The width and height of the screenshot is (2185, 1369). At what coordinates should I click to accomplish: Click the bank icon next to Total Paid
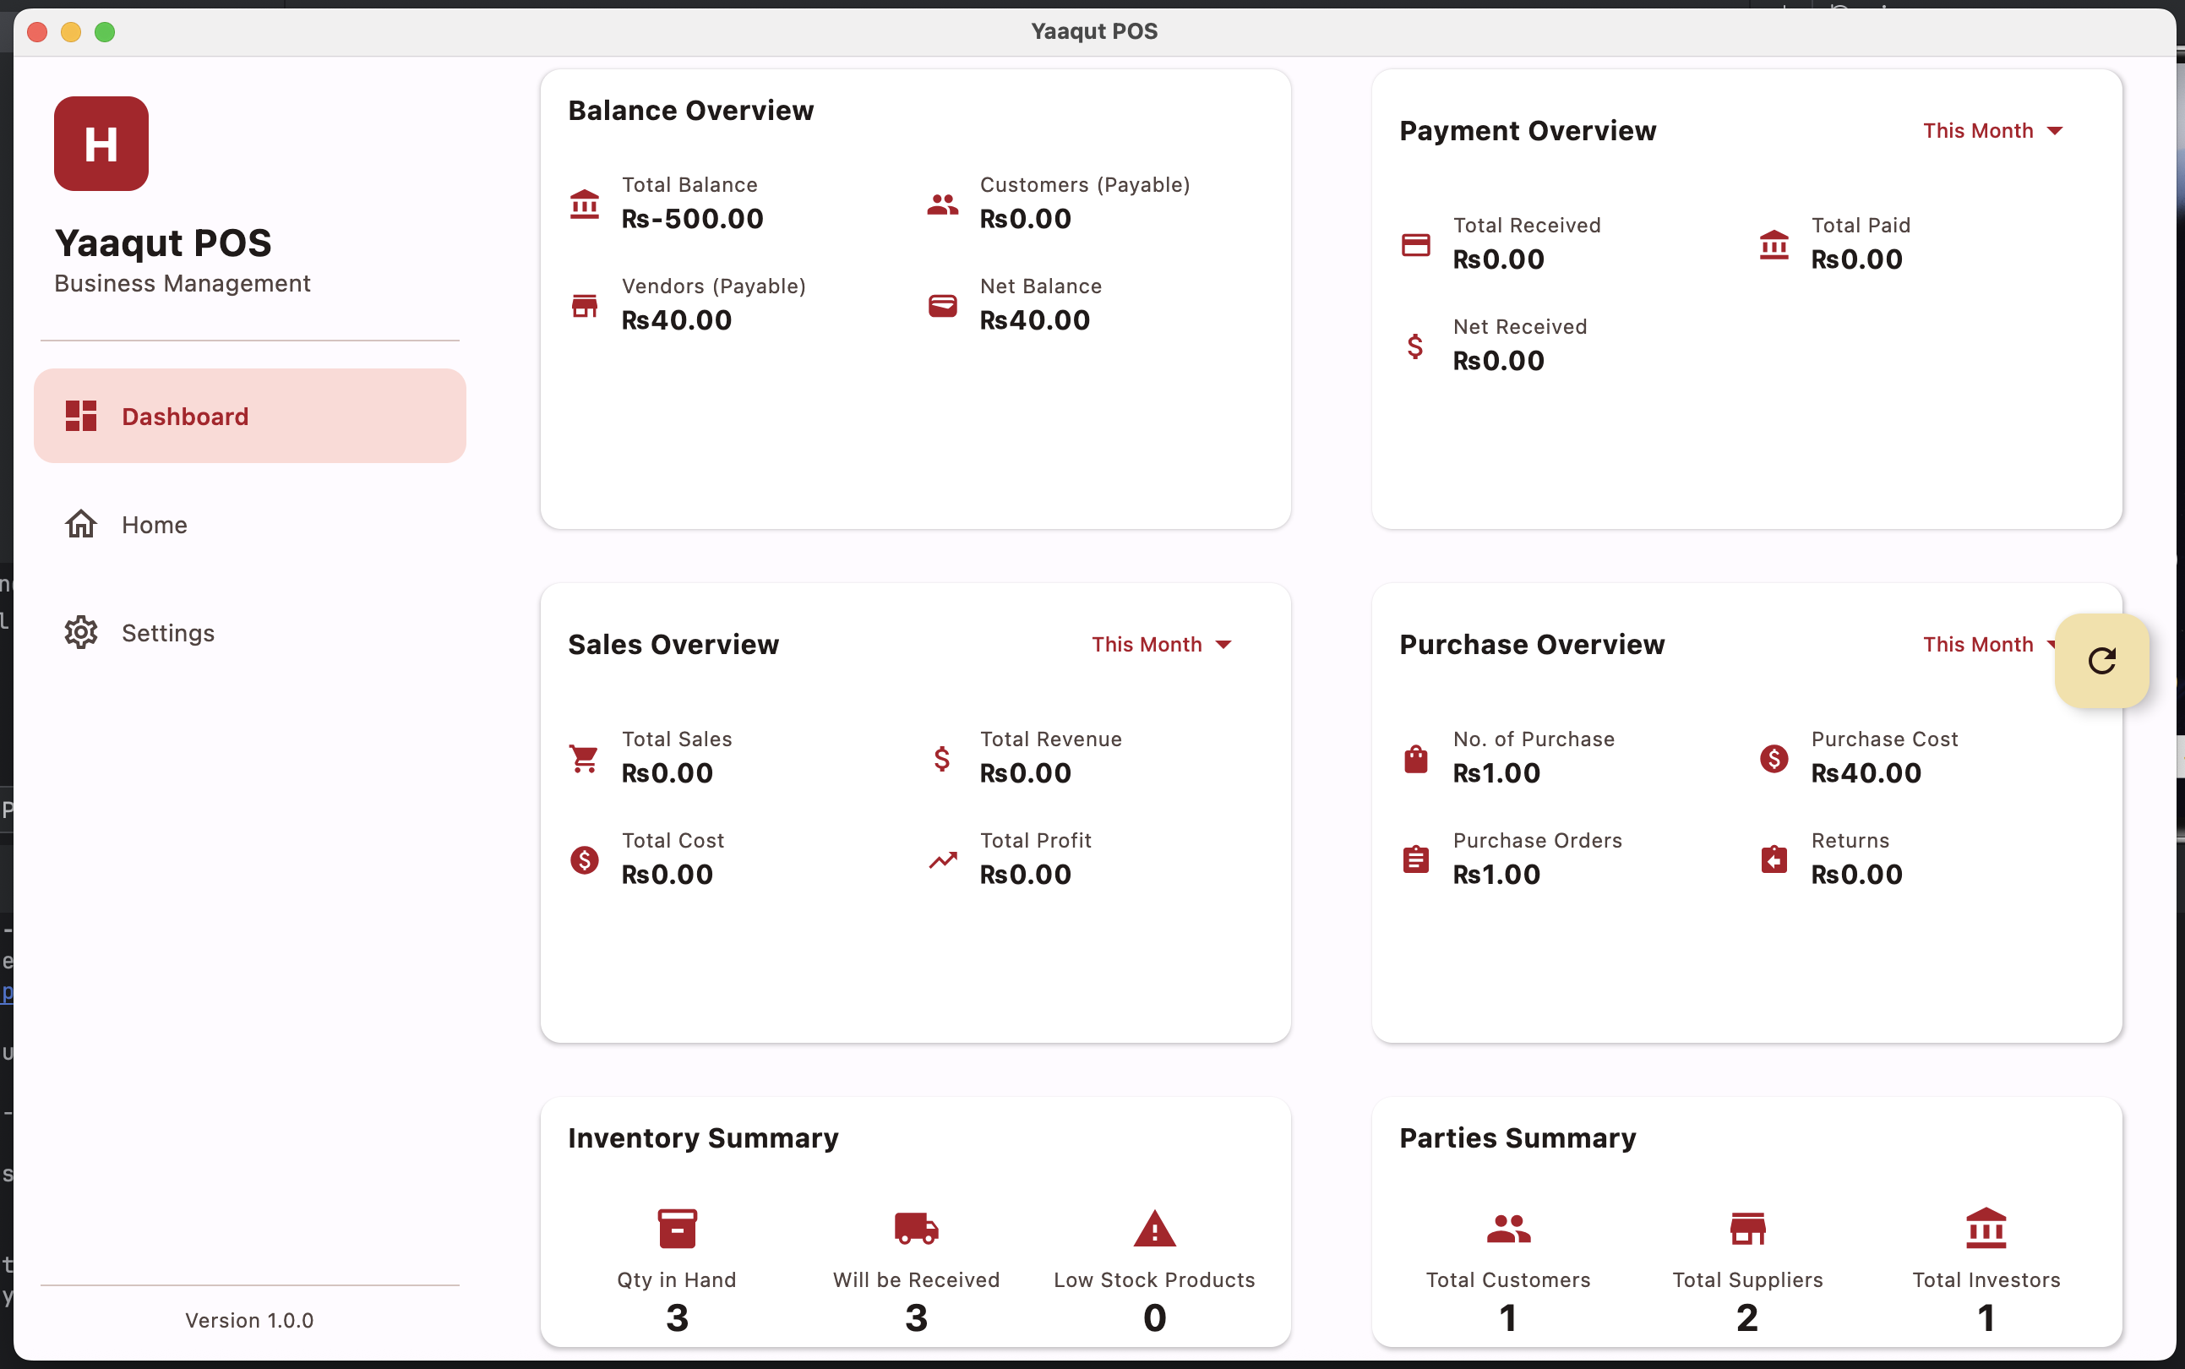(x=1774, y=244)
